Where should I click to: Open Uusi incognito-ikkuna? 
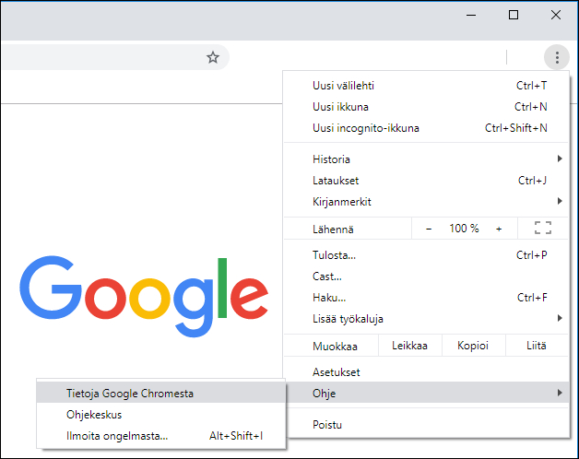pos(427,128)
